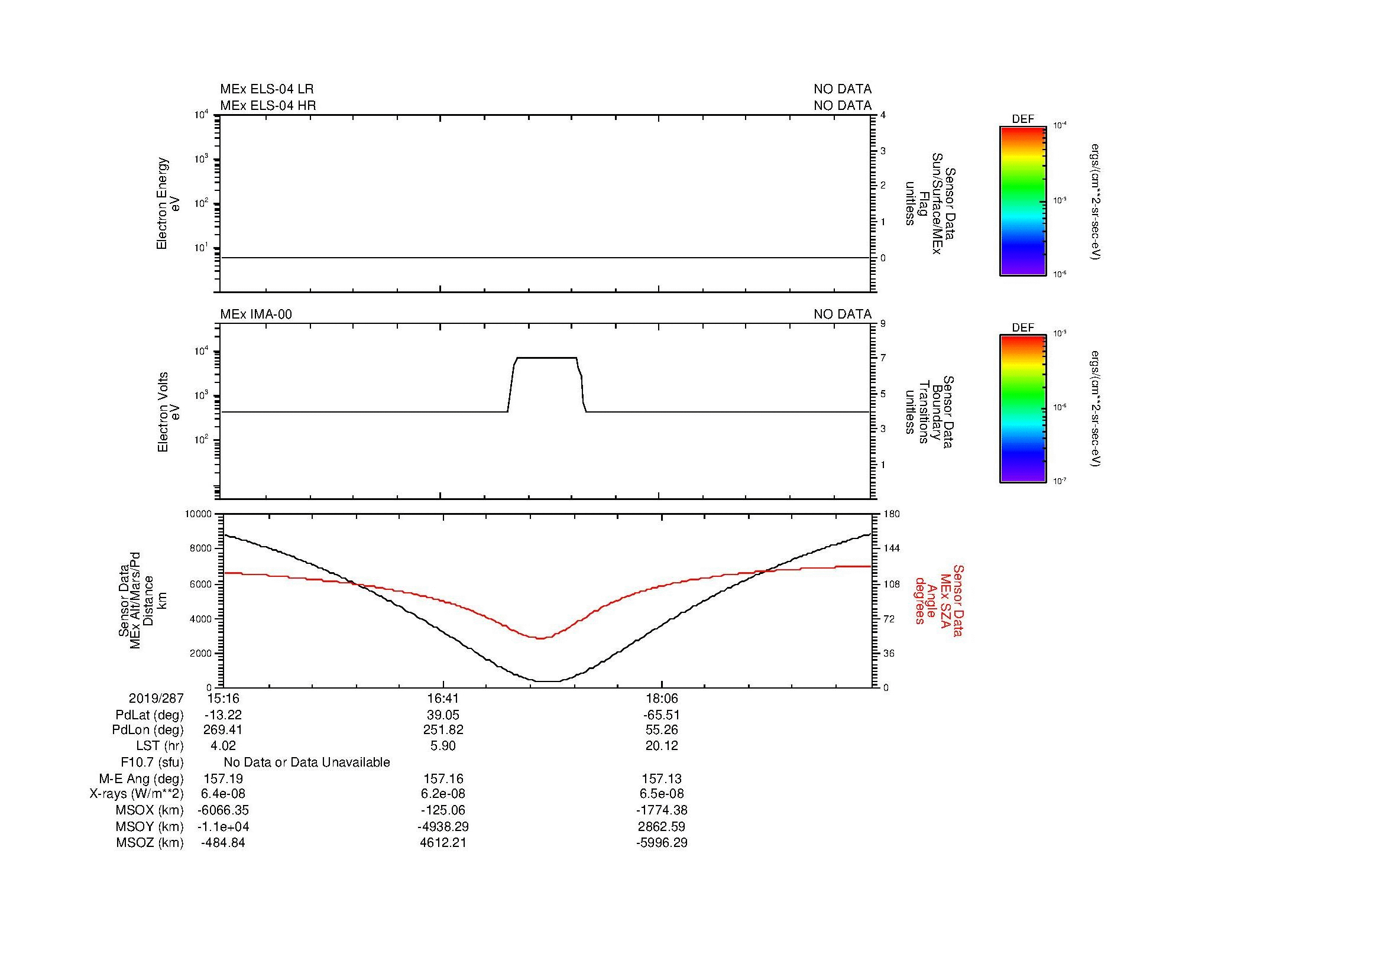Click the 'LST (hr)' row label
The width and height of the screenshot is (1383, 977).
coord(160,746)
